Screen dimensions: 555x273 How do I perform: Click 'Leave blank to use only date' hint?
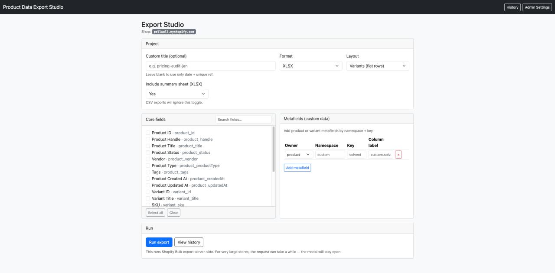click(180, 75)
